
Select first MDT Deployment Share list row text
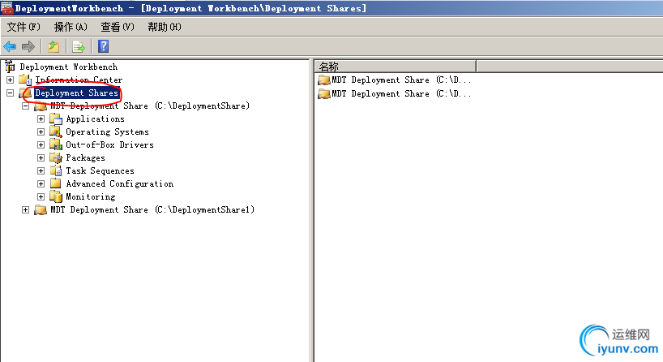point(401,80)
